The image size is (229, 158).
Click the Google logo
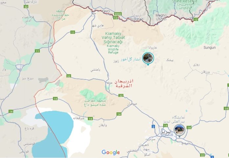[111, 152]
